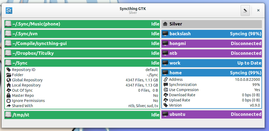Collapse the expanded ~/Sync folder header

[82, 63]
